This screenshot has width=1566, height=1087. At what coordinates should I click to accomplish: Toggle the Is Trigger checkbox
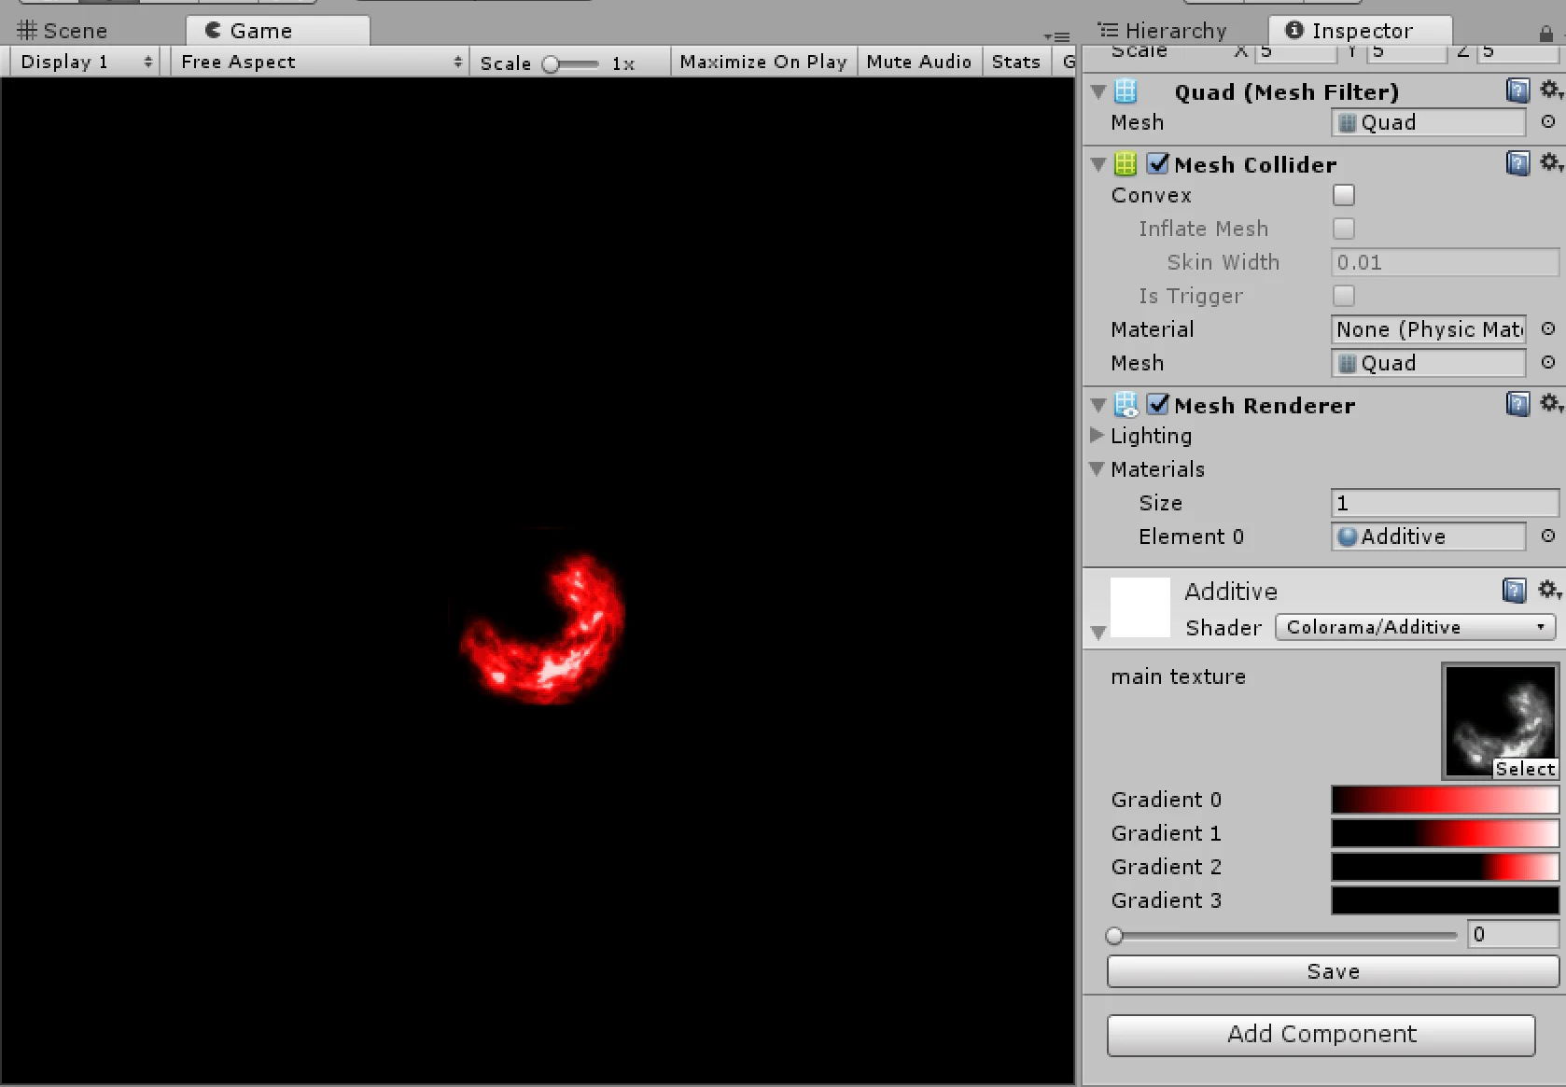(1343, 296)
